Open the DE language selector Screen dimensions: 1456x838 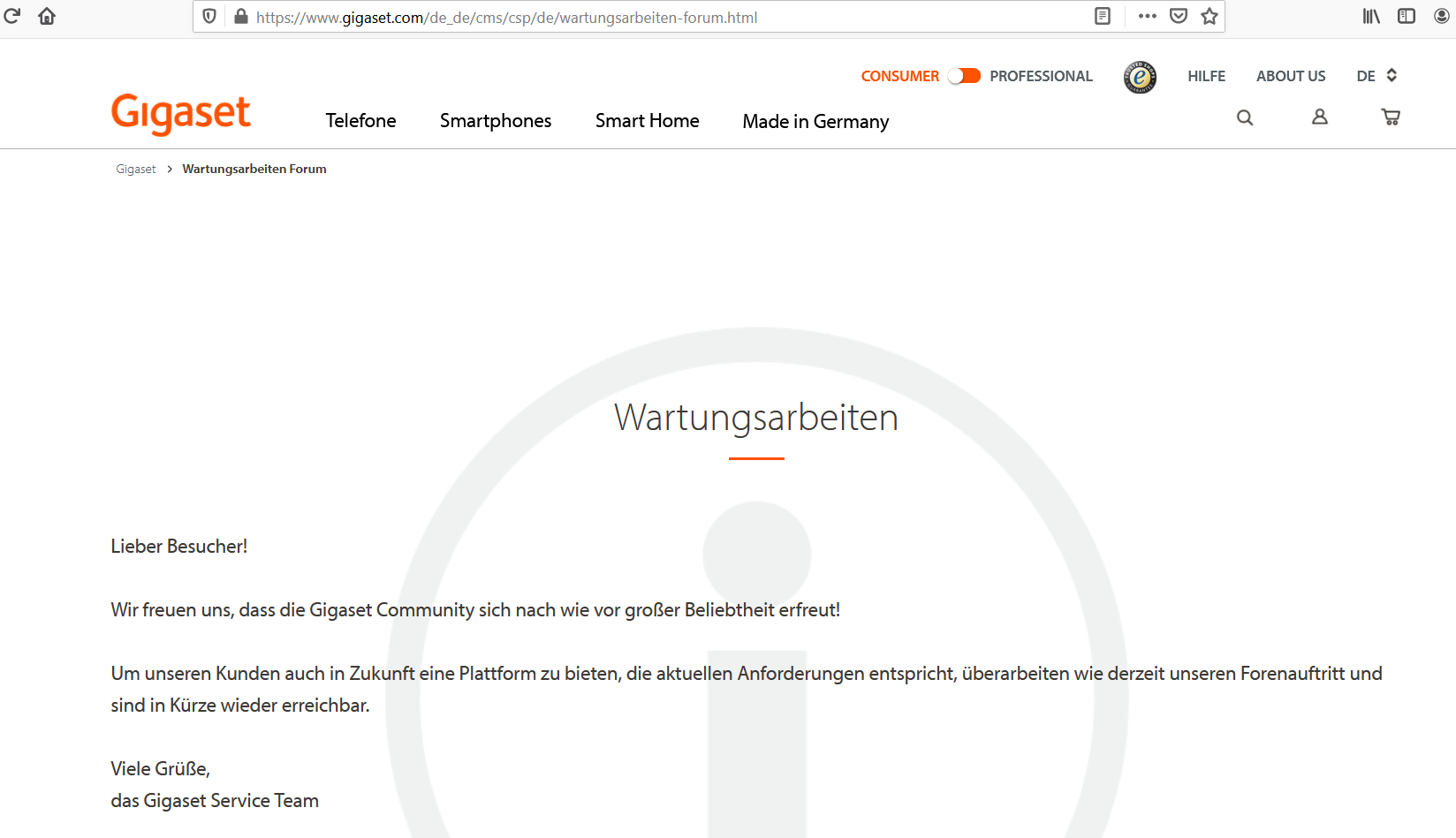tap(1376, 76)
